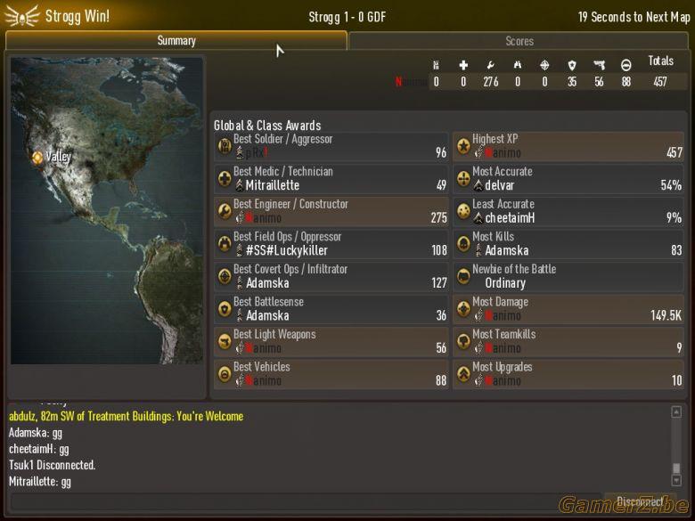
Task: Click the Valley map marker
Action: pos(37,157)
